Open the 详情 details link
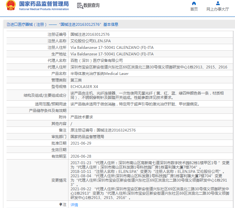Screen dimensions: 235x208 pos(74,205)
